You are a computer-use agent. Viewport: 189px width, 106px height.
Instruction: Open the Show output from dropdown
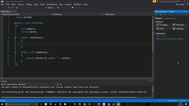click(x=32, y=84)
